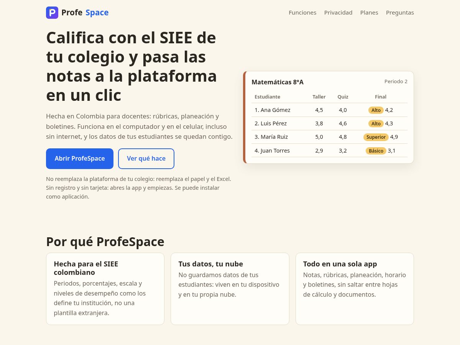Open the Hecha para el SIEE colombiano card
Image resolution: width=460 pixels, height=345 pixels.
[x=105, y=289]
